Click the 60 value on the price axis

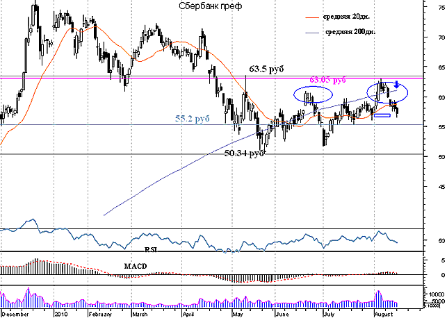click(x=441, y=98)
